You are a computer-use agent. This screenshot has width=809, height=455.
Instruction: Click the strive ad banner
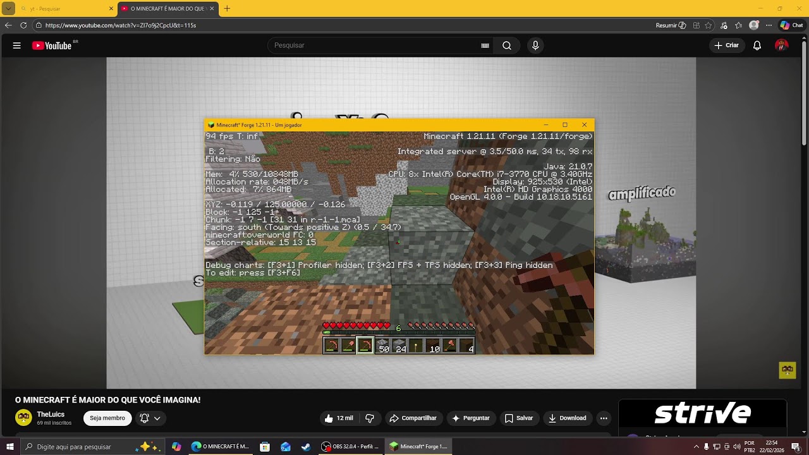click(702, 414)
